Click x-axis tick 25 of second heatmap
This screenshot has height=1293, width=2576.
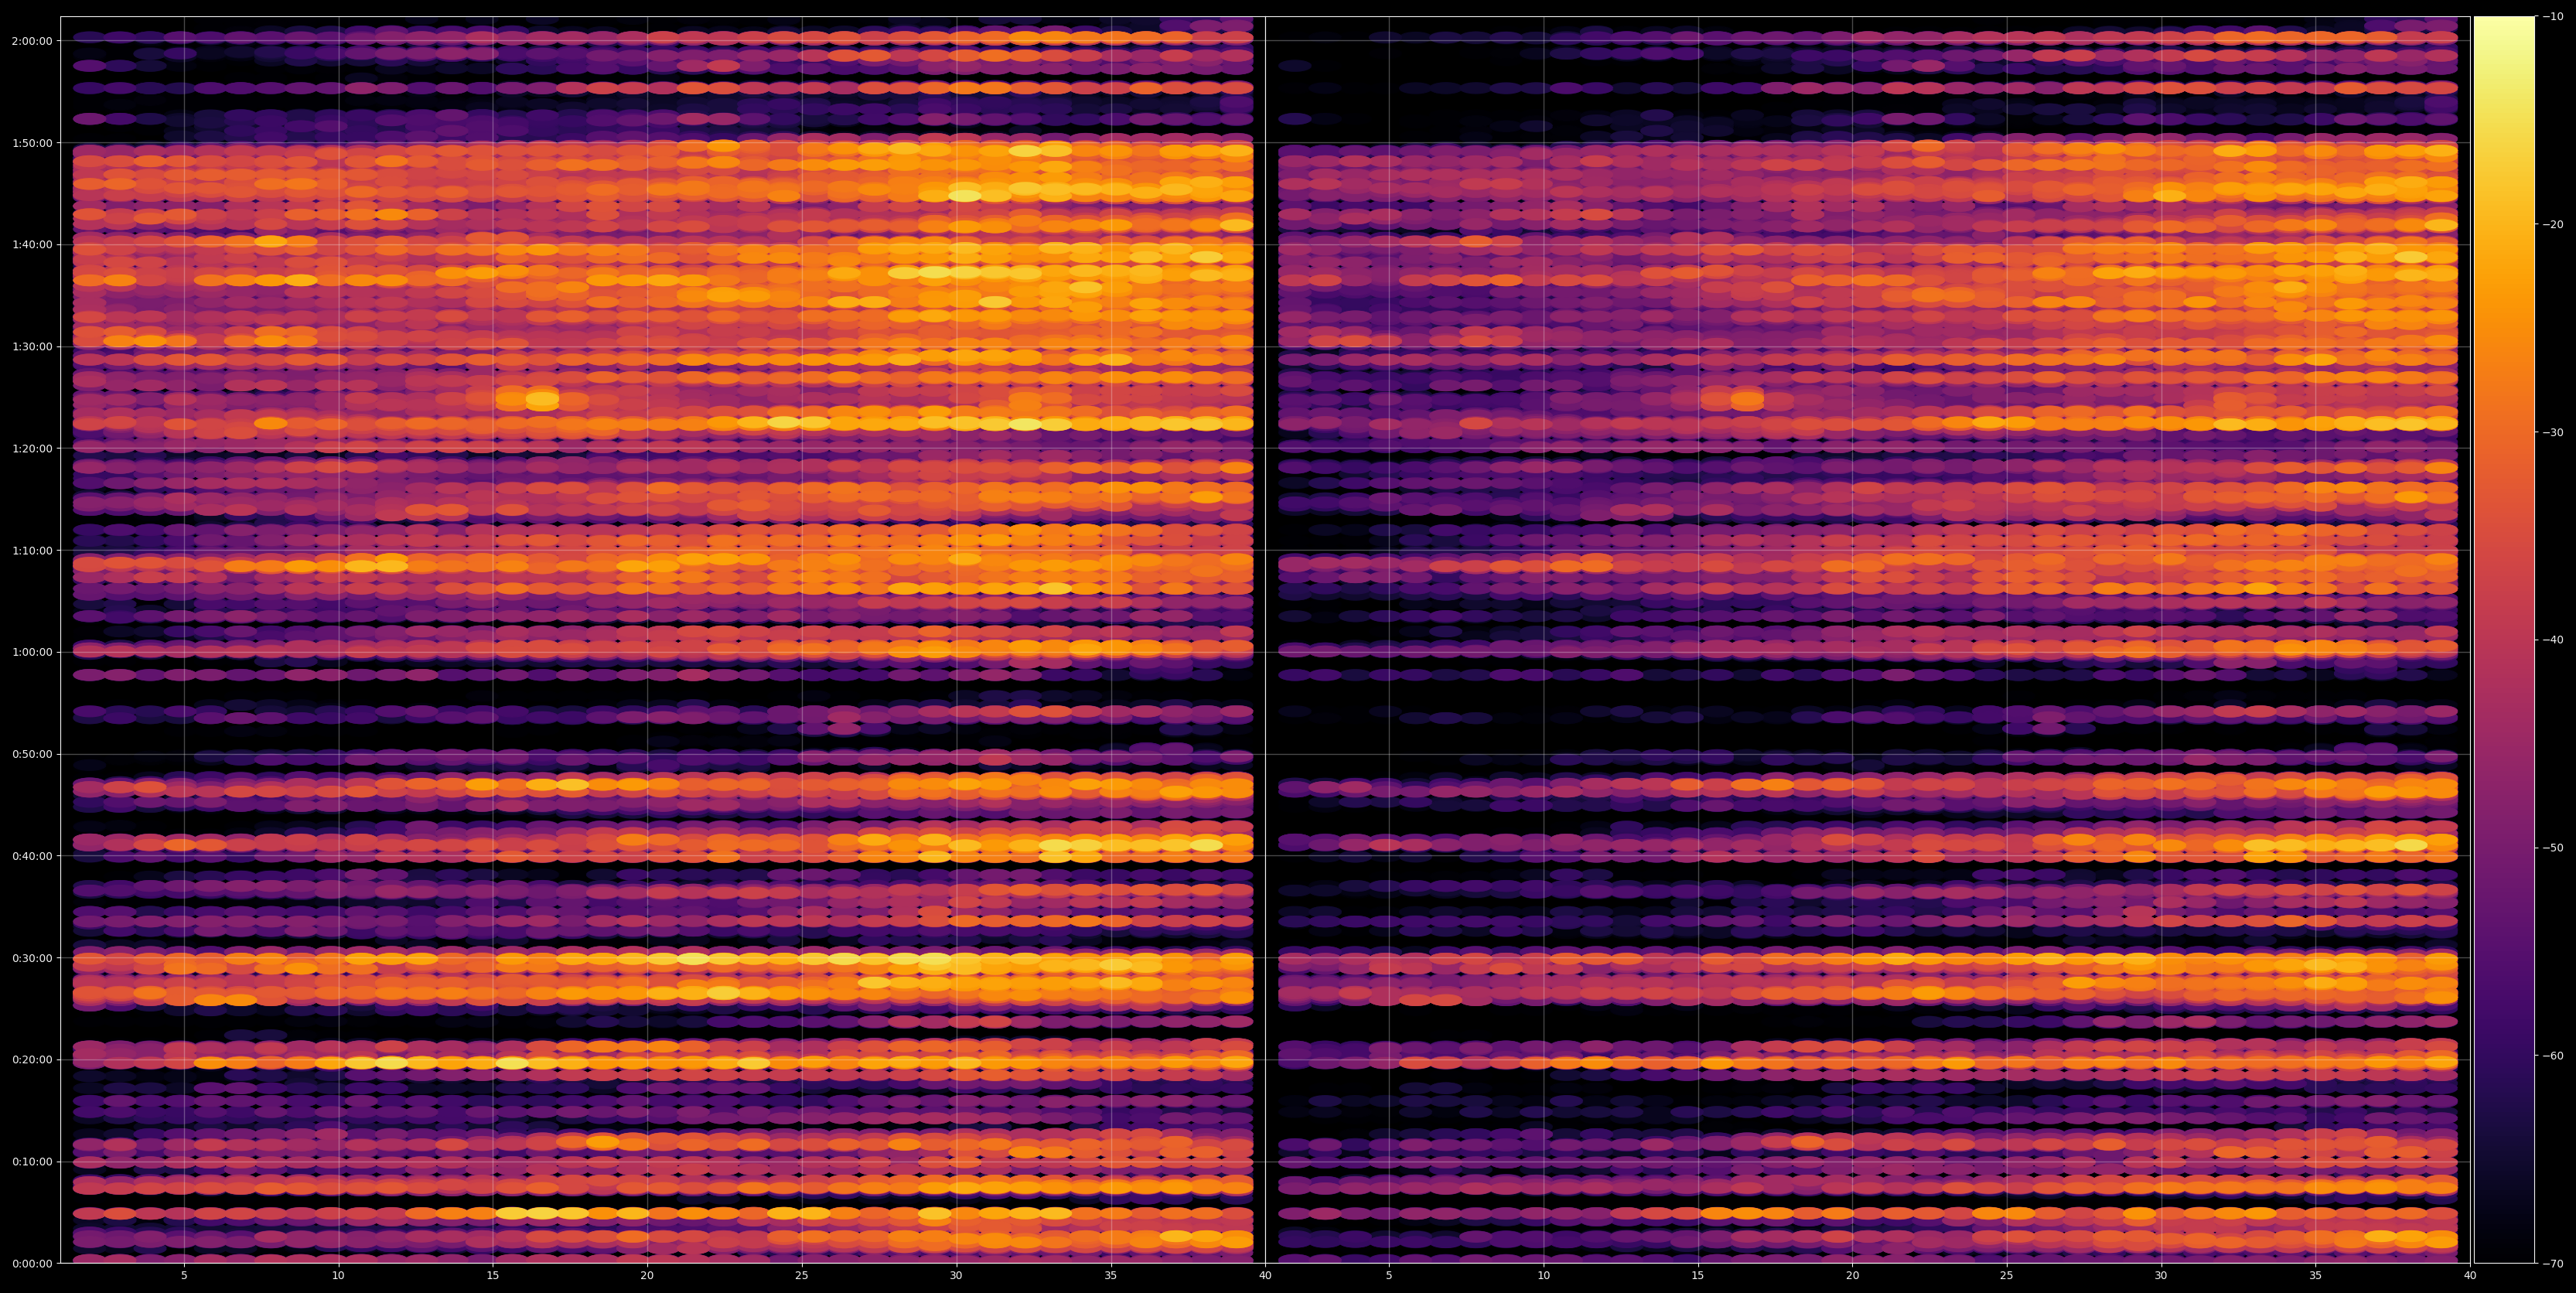(x=2007, y=1276)
